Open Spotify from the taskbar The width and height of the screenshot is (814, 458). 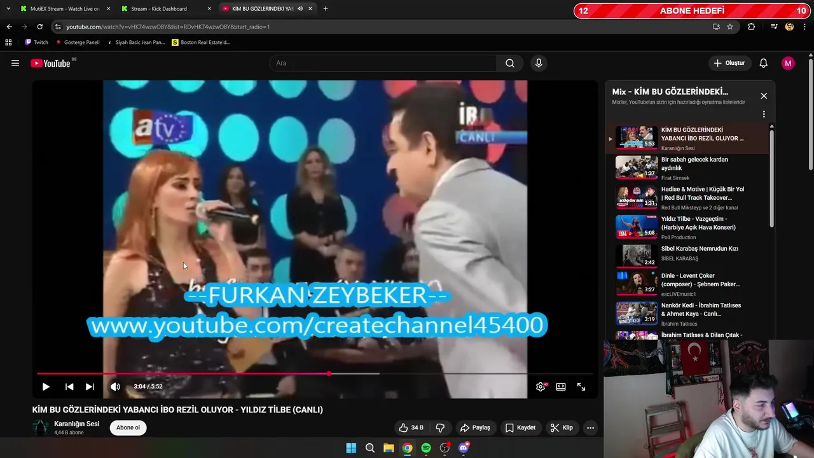point(426,448)
